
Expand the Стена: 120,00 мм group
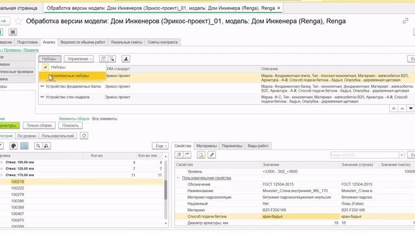[x=1, y=168]
